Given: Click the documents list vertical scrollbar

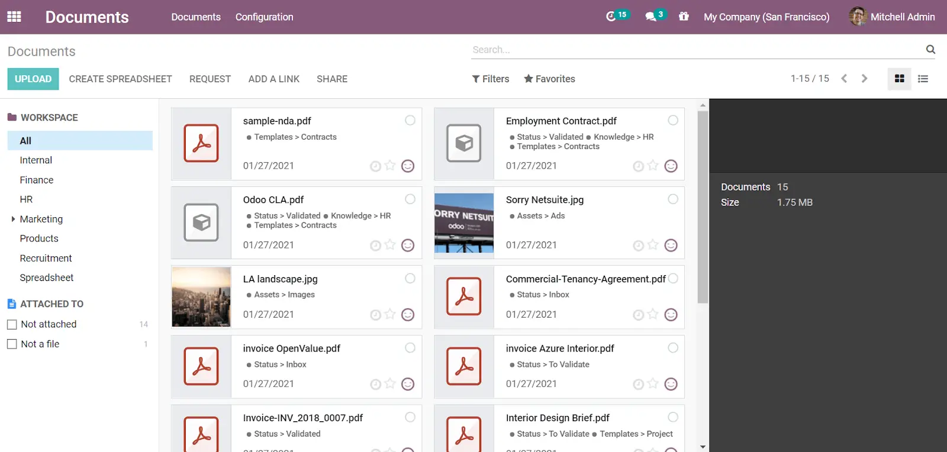Looking at the screenshot, I should pyautogui.click(x=703, y=207).
